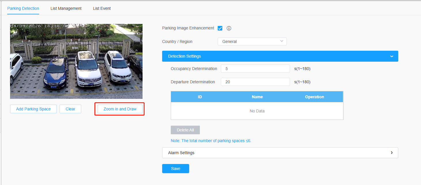The width and height of the screenshot is (421, 185).
Task: Click Zoom in and Draw button
Action: 120,109
